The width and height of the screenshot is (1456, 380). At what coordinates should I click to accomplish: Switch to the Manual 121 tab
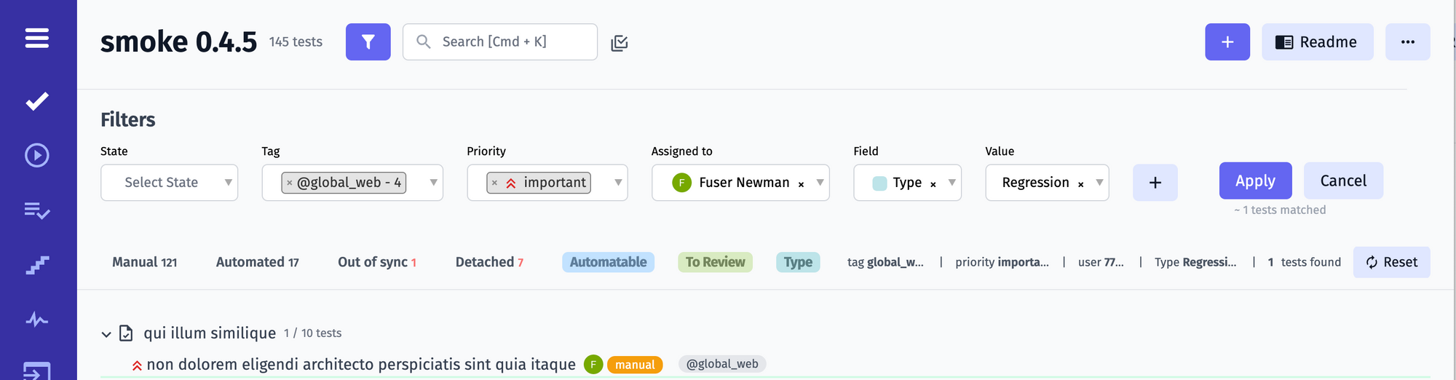click(x=144, y=262)
